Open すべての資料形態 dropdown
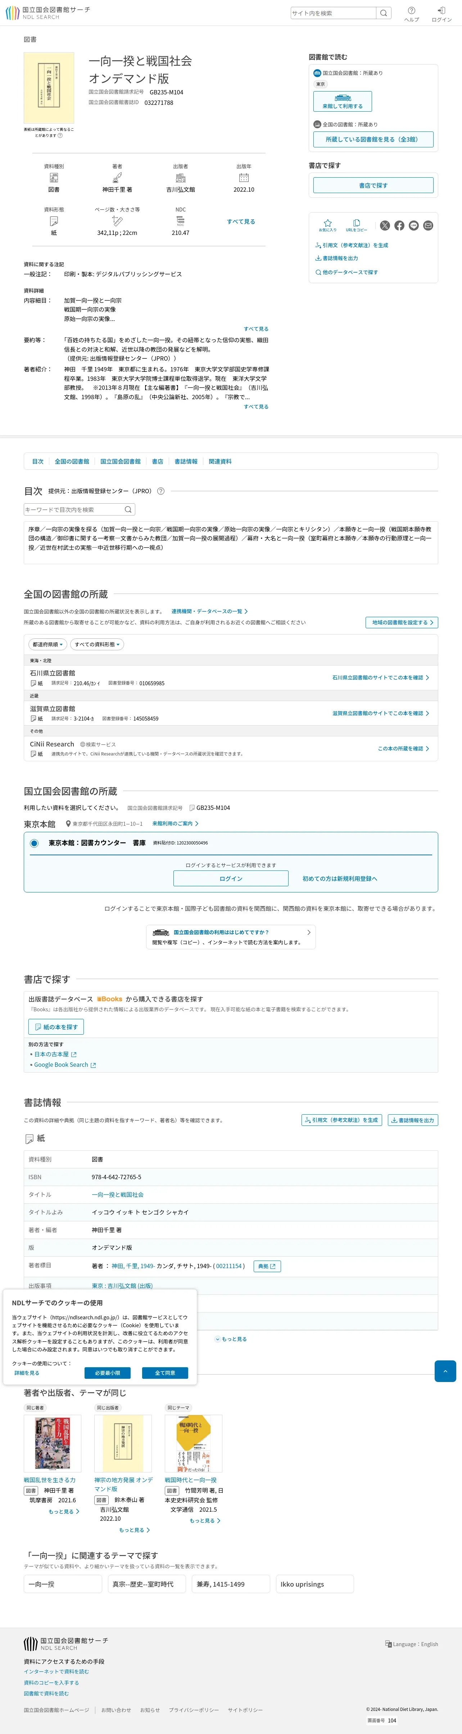Image resolution: width=462 pixels, height=1734 pixels. click(x=97, y=644)
